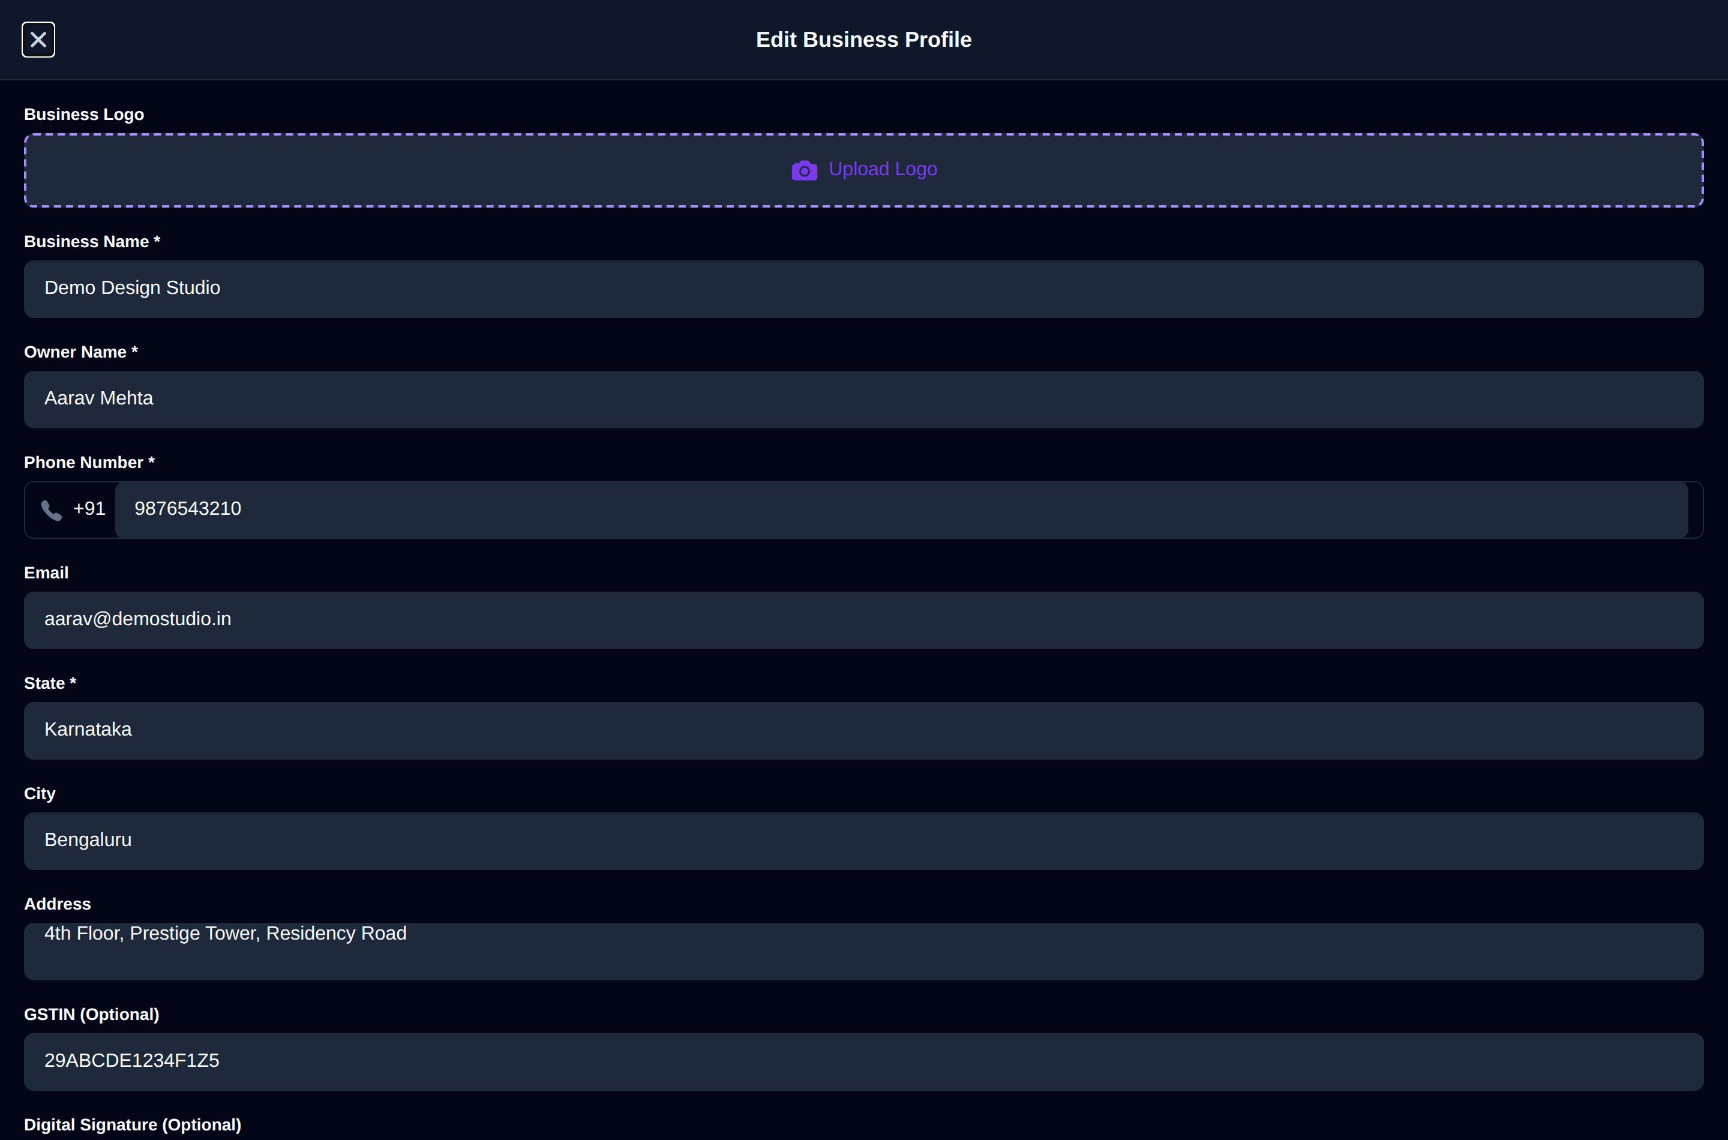Click the phone handset icon

pyautogui.click(x=51, y=509)
